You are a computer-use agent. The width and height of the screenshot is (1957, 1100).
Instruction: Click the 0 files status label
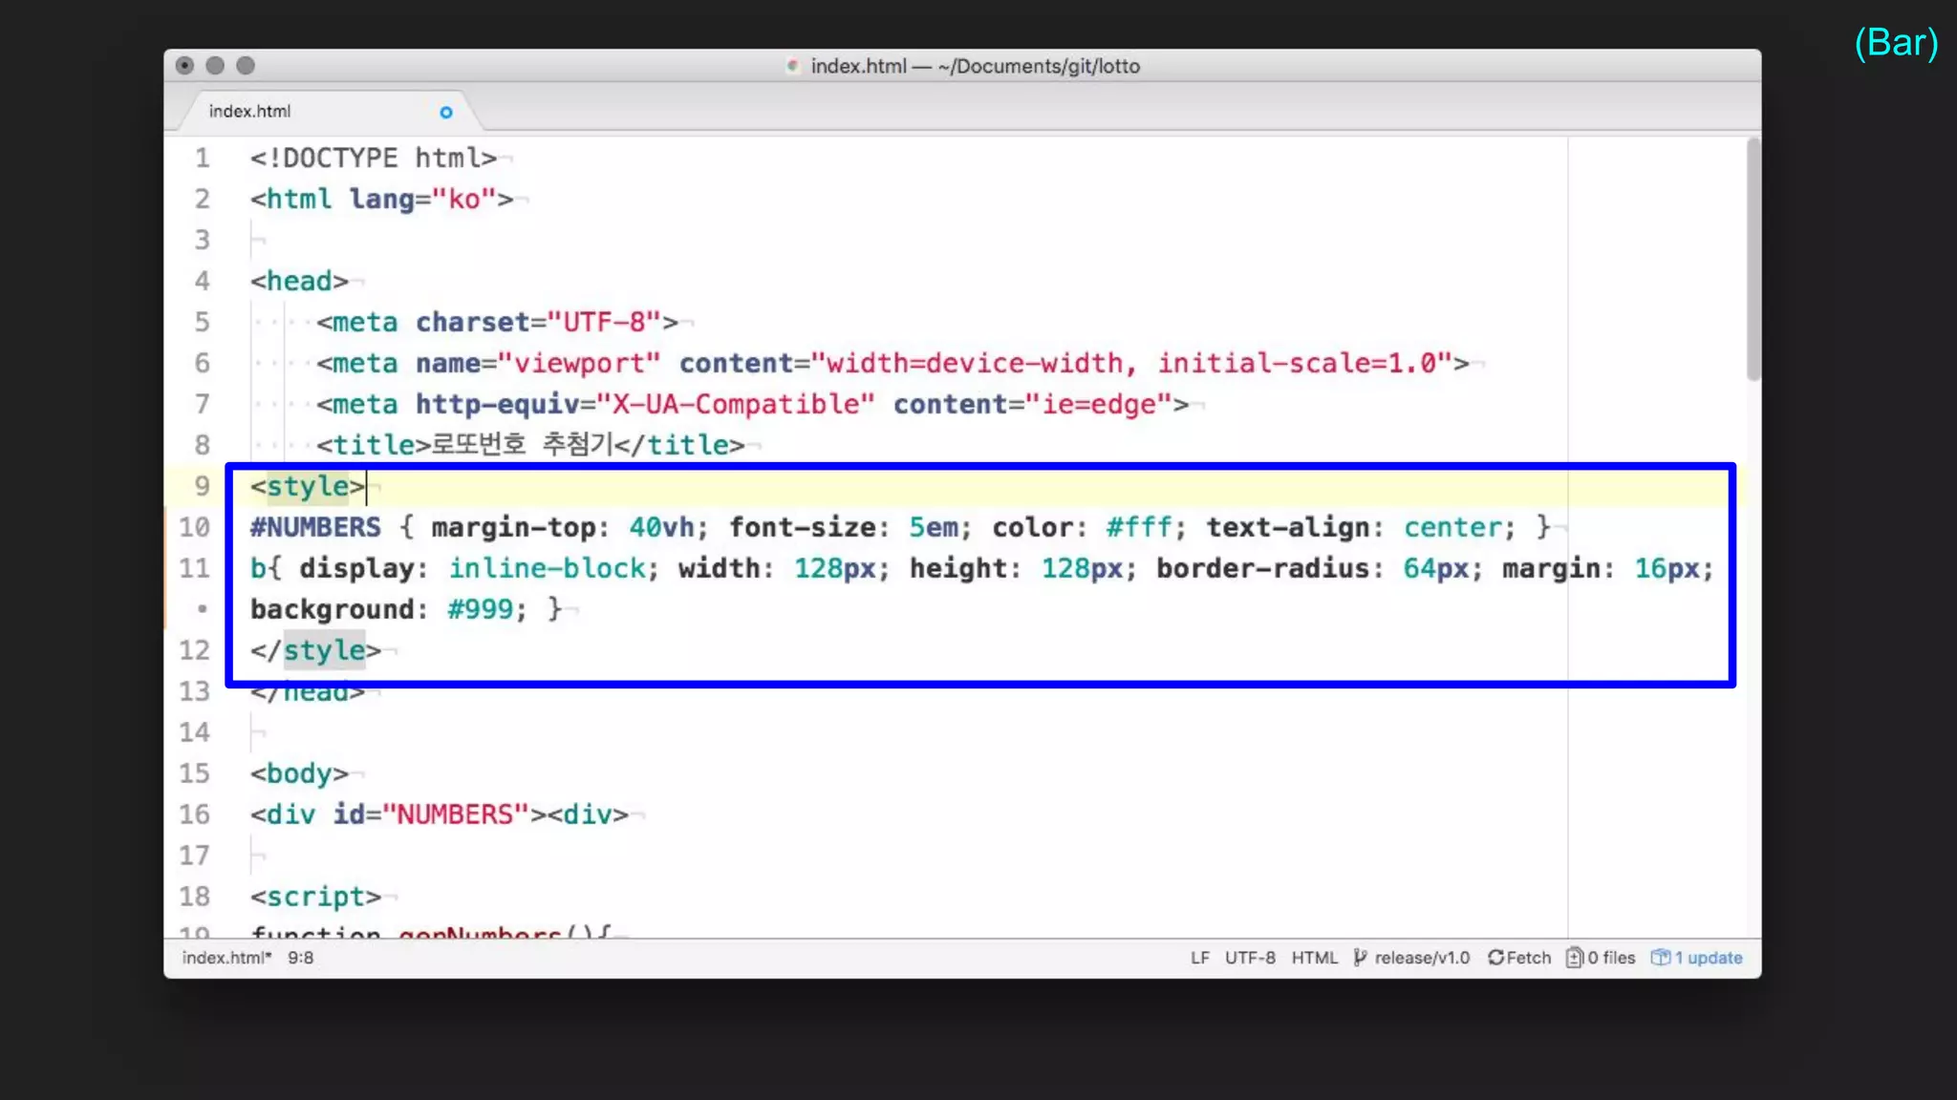point(1611,958)
